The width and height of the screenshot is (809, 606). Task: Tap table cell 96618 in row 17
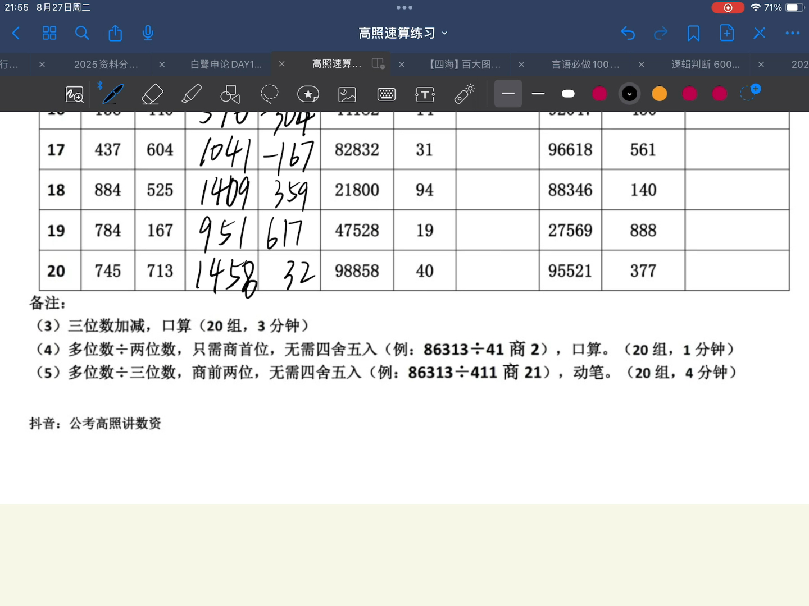coord(570,150)
